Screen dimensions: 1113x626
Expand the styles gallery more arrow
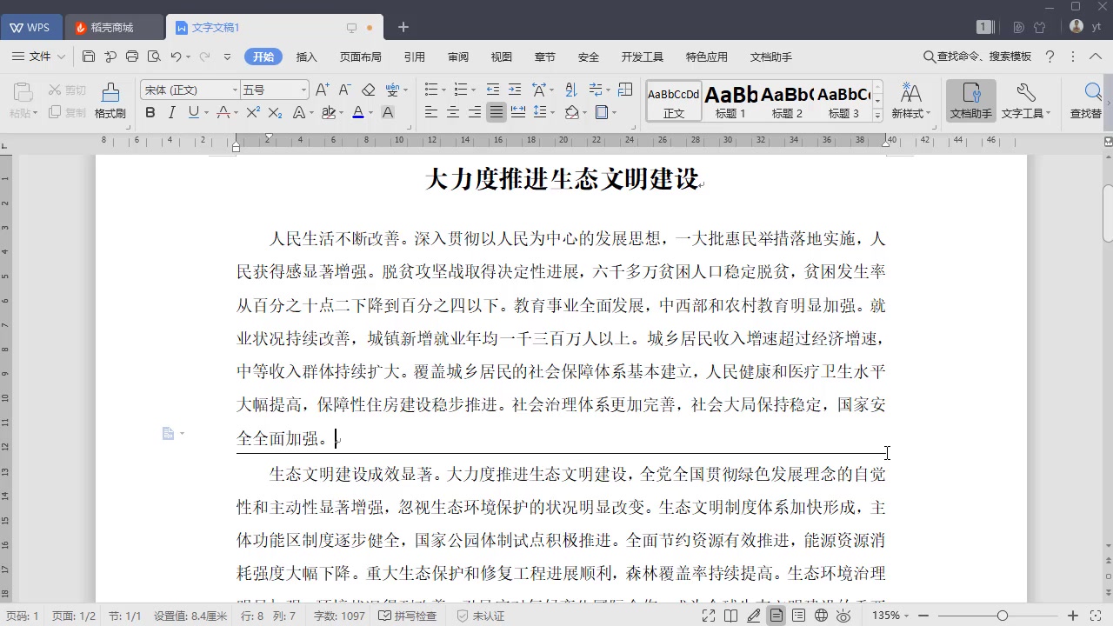pyautogui.click(x=877, y=116)
